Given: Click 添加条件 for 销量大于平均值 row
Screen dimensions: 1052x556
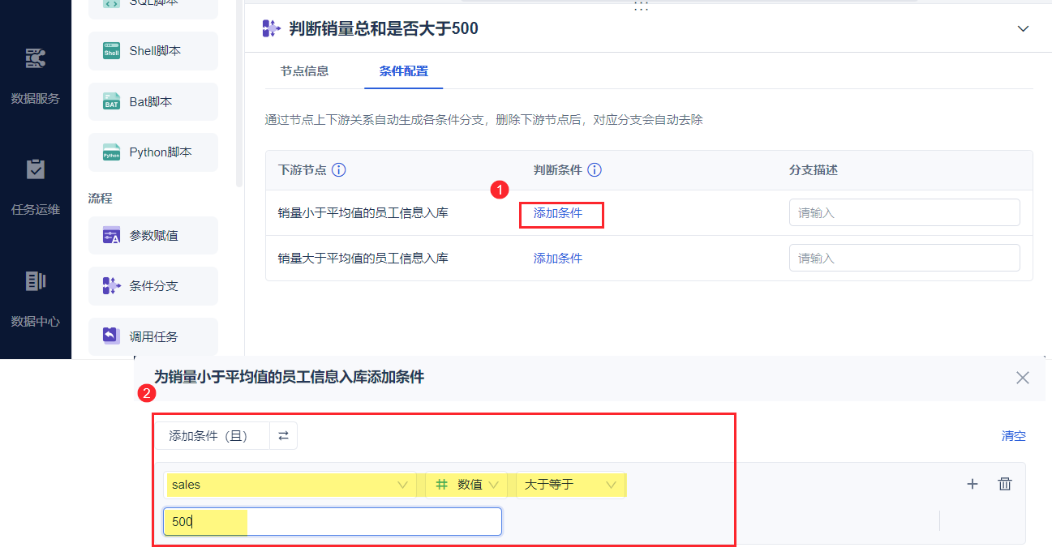Looking at the screenshot, I should [558, 259].
